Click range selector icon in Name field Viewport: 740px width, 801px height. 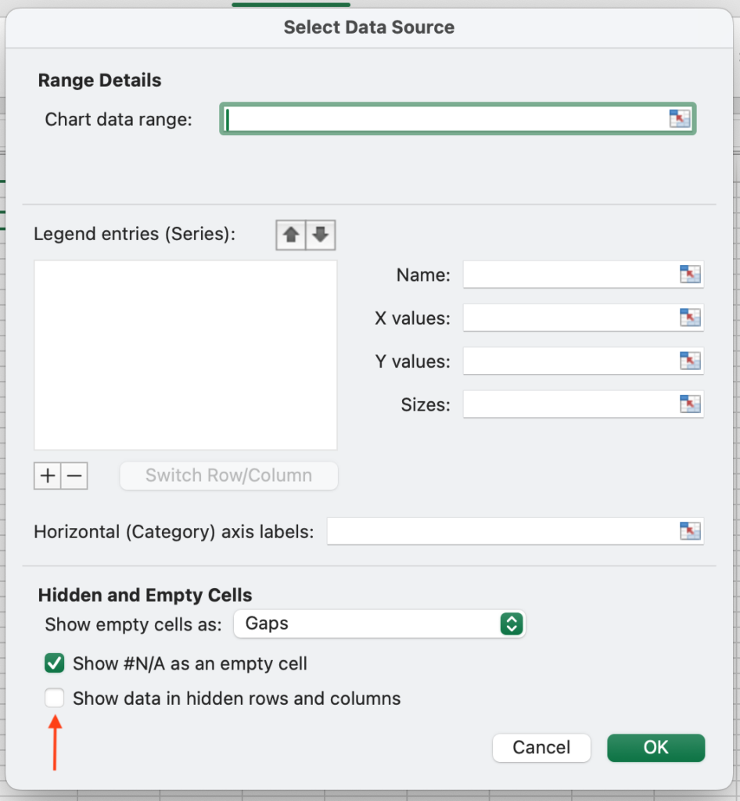pyautogui.click(x=690, y=275)
